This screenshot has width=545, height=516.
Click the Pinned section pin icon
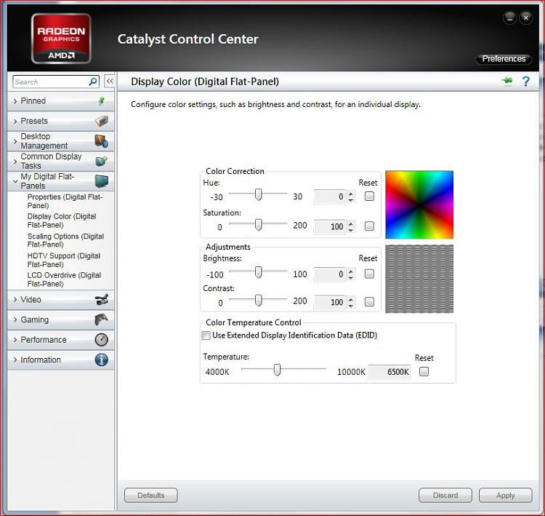pyautogui.click(x=101, y=101)
